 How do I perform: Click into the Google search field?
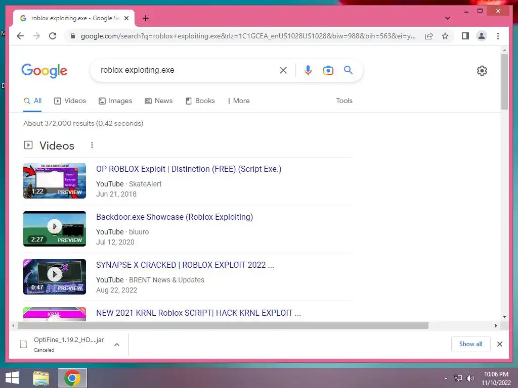187,70
